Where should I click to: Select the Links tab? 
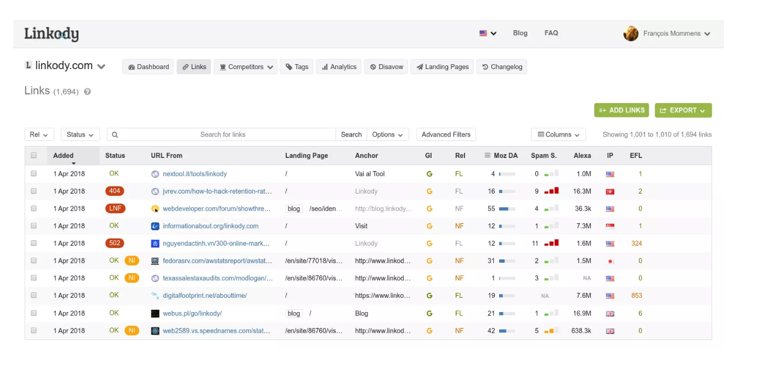tap(194, 67)
